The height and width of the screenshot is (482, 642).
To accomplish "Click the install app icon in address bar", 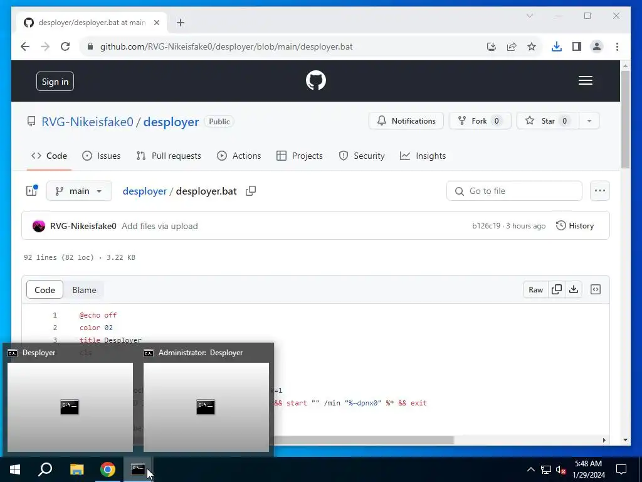I will point(492,46).
